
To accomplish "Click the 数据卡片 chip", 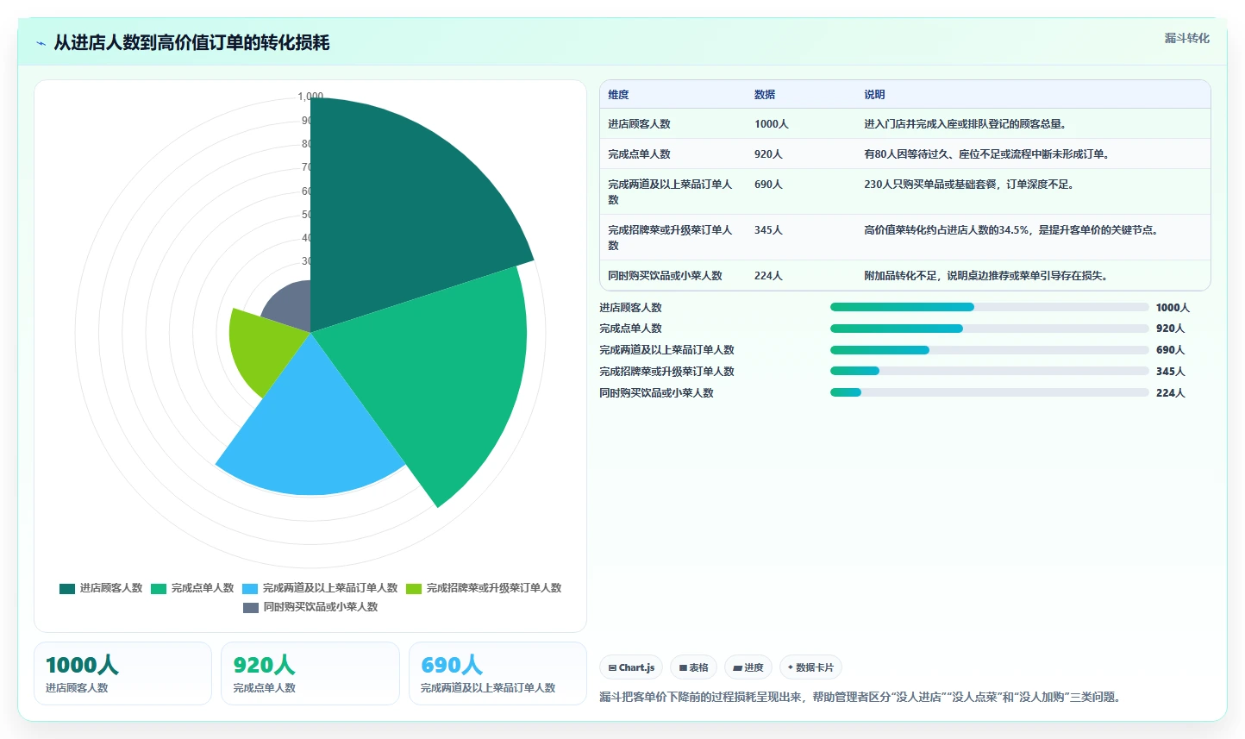I will pyautogui.click(x=810, y=667).
